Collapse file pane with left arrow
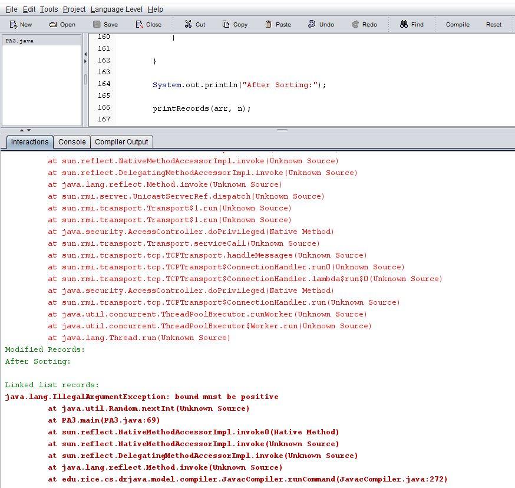Viewport: 515px width, 488px height. [x=85, y=54]
